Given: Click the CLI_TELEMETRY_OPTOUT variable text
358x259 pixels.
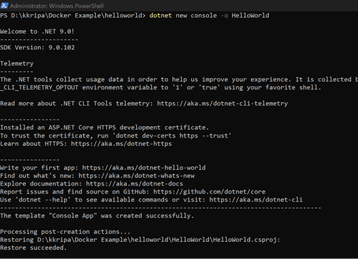Looking at the screenshot, I should [39, 87].
